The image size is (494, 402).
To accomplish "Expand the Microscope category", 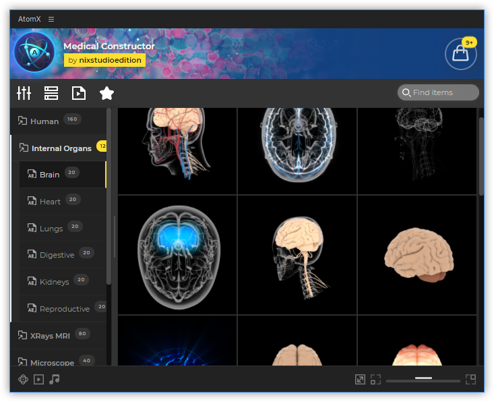I will (x=58, y=358).
